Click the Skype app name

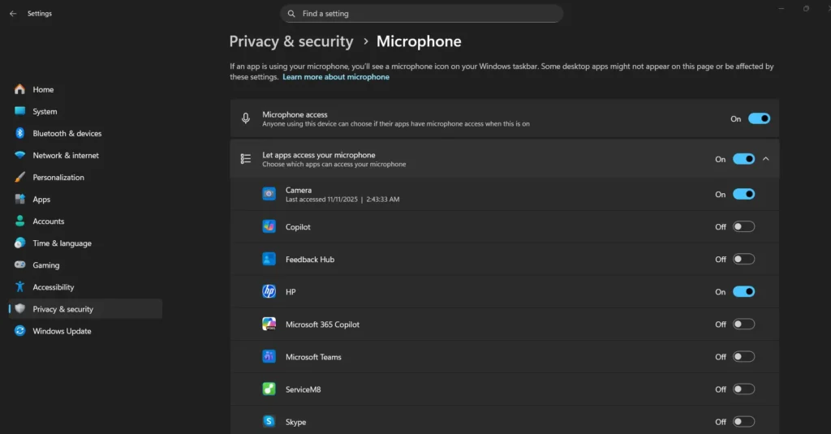click(295, 423)
